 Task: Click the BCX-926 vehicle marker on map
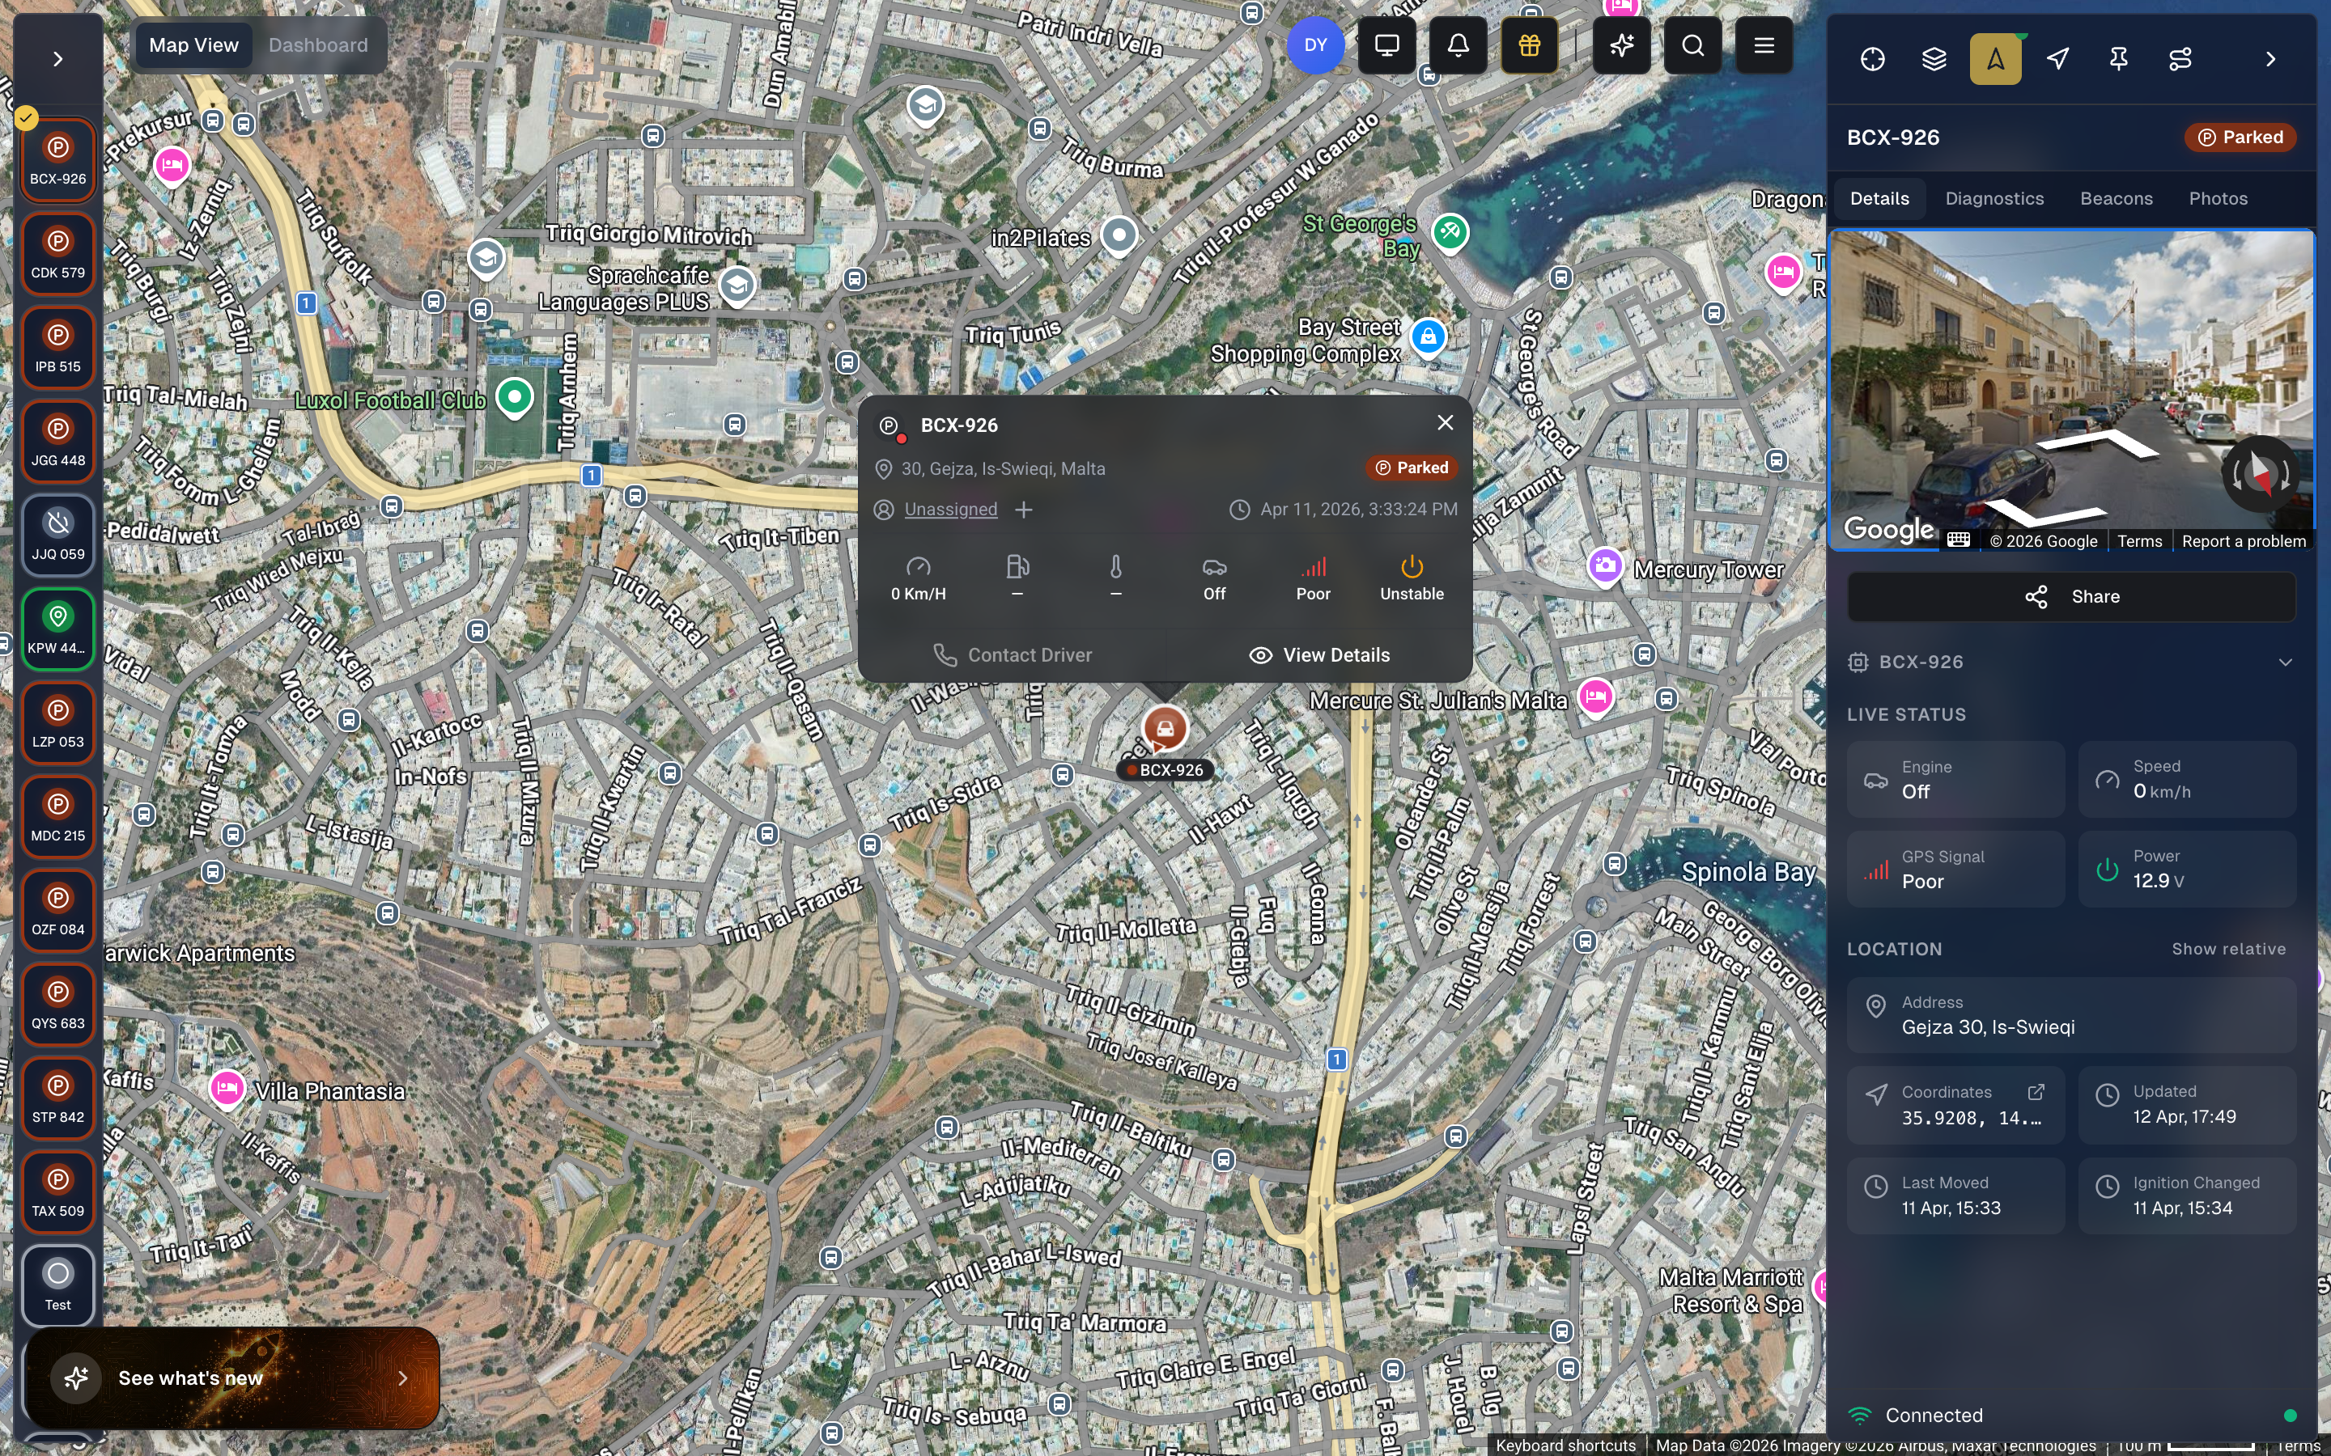coord(1165,728)
